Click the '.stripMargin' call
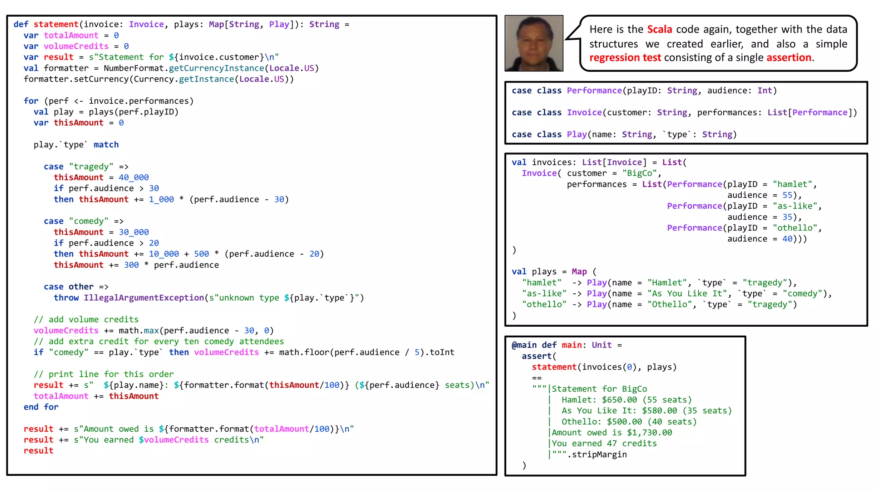This screenshot has width=875, height=492. 599,454
